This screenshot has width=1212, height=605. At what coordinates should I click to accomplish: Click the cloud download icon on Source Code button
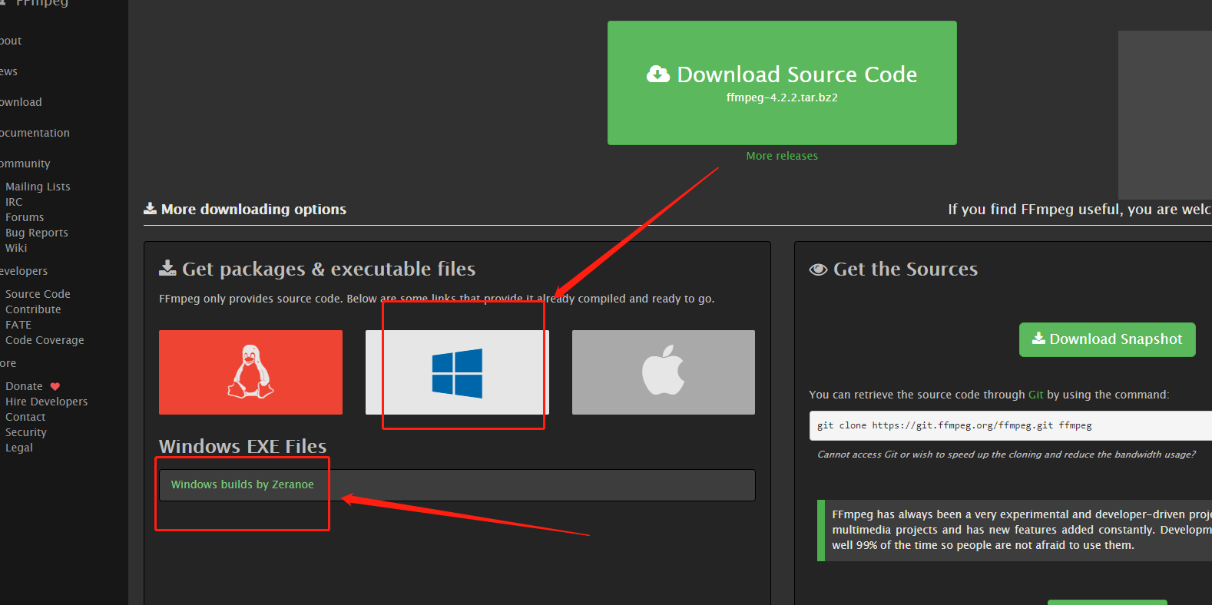(x=658, y=74)
